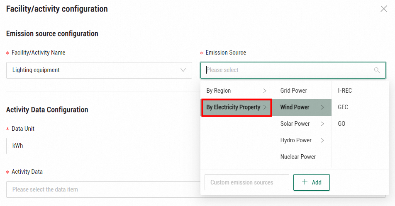395x206 pixels.
Task: Expand the Solar Power chevron
Action: (322, 124)
